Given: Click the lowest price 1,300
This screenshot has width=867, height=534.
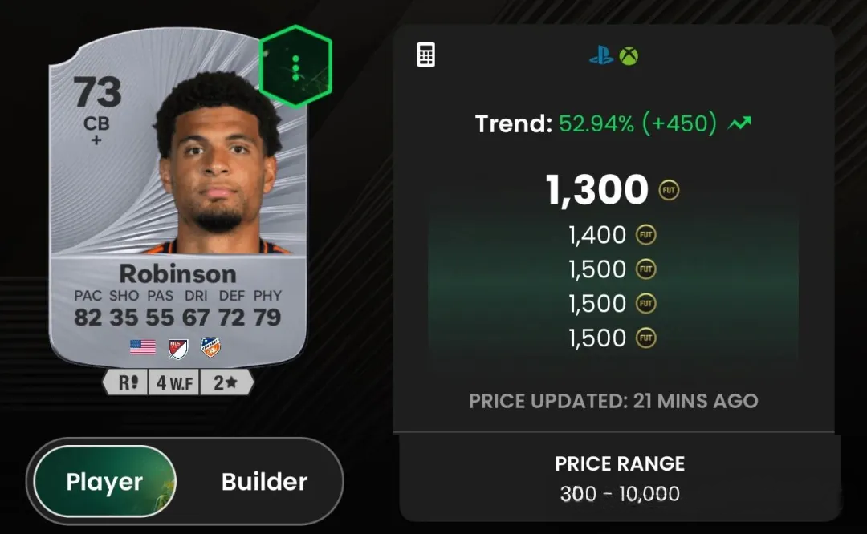Looking at the screenshot, I should point(597,190).
